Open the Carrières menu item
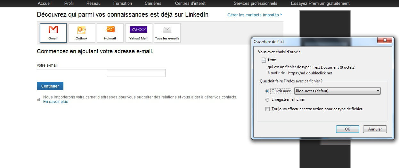 pyautogui.click(x=153, y=3)
